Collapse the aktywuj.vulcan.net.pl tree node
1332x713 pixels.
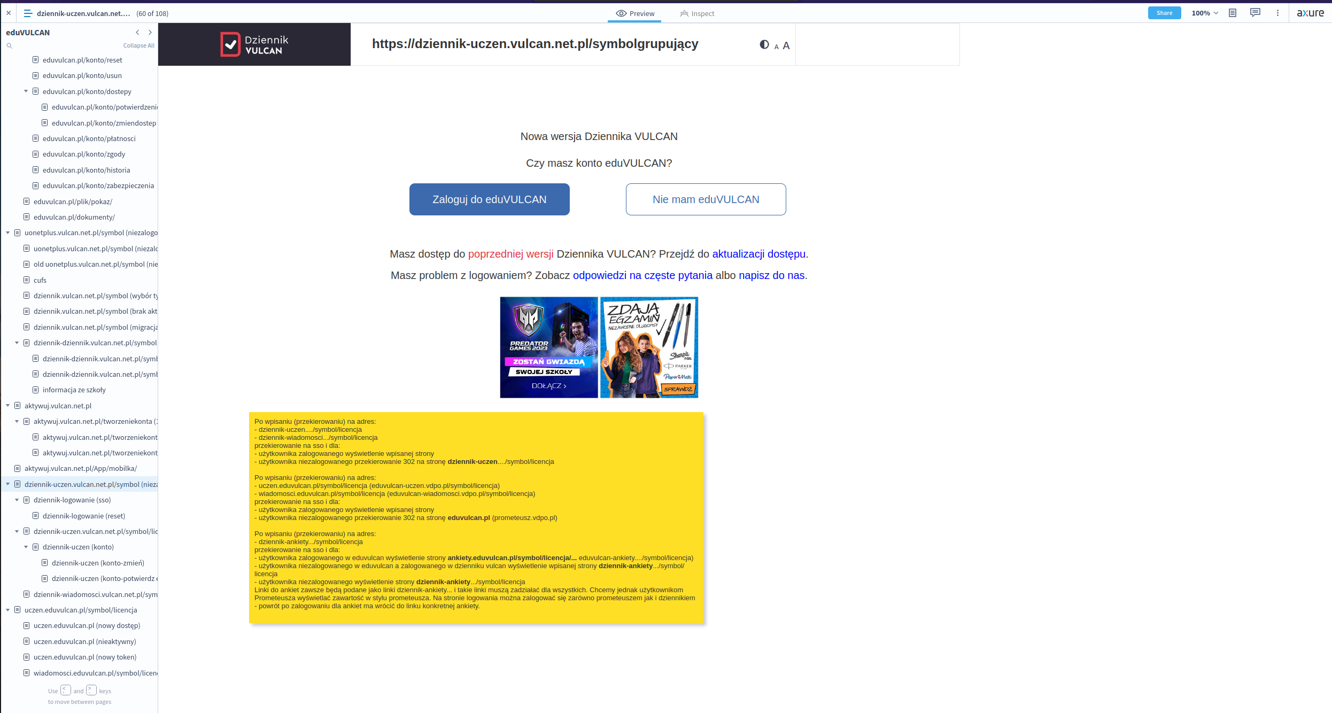click(7, 406)
